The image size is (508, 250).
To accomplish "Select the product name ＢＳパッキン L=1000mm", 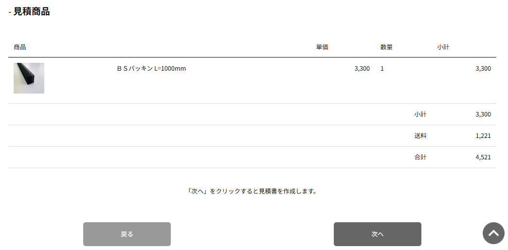I will [x=151, y=69].
